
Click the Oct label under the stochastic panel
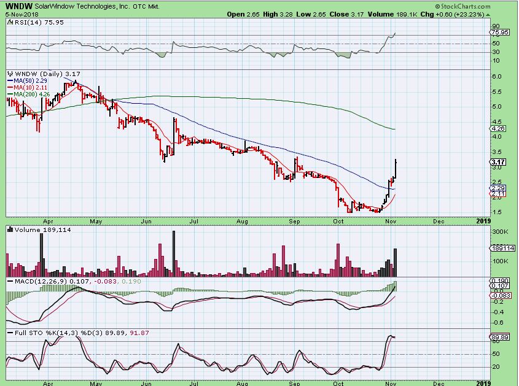(338, 384)
